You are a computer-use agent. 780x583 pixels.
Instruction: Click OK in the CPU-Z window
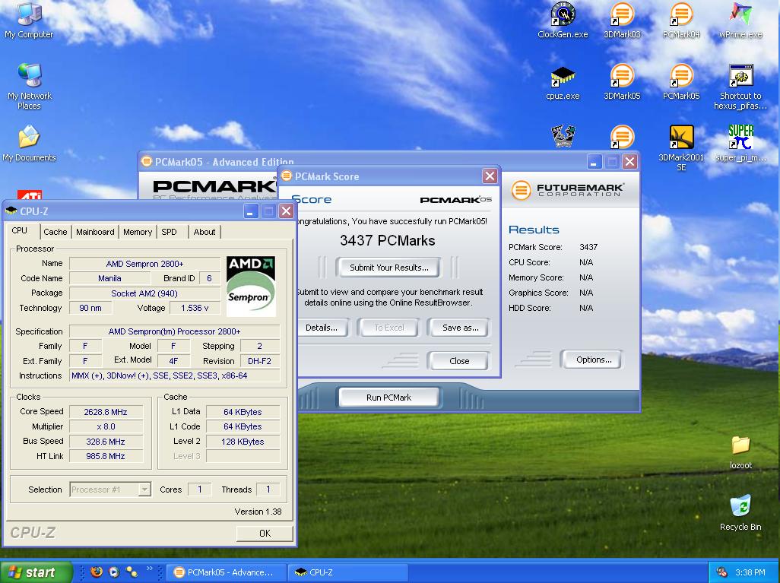(x=265, y=534)
